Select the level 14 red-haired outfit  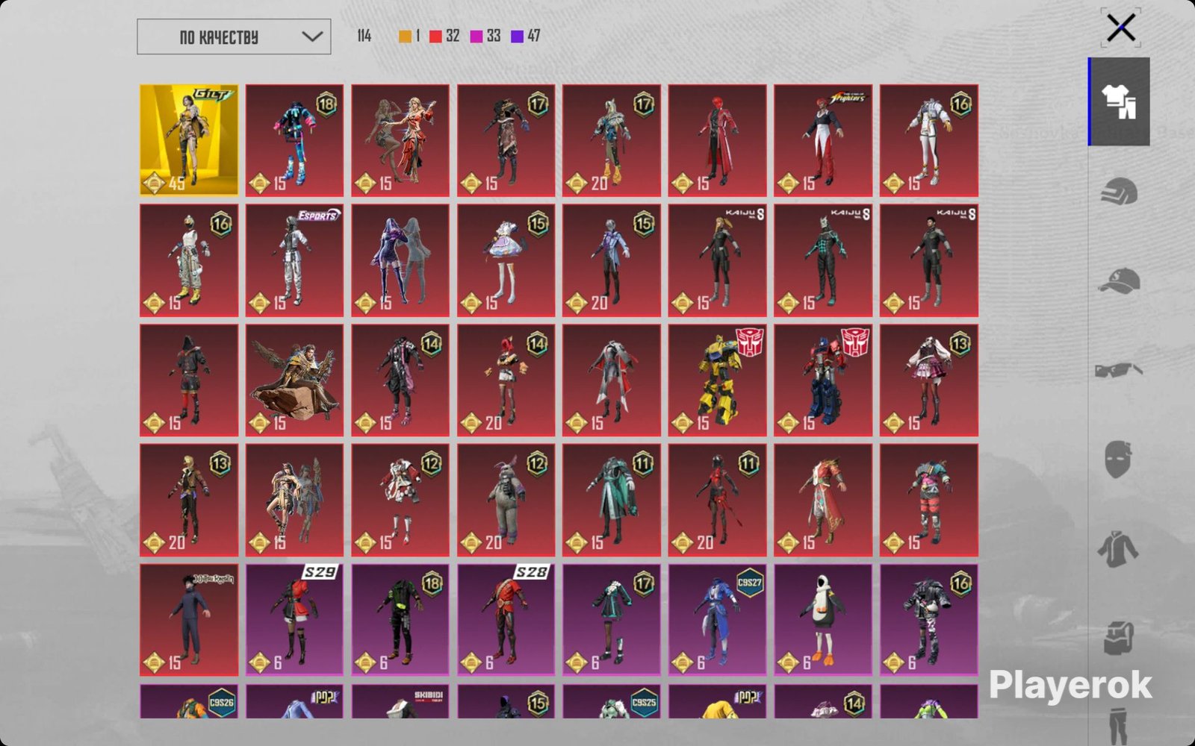click(506, 380)
